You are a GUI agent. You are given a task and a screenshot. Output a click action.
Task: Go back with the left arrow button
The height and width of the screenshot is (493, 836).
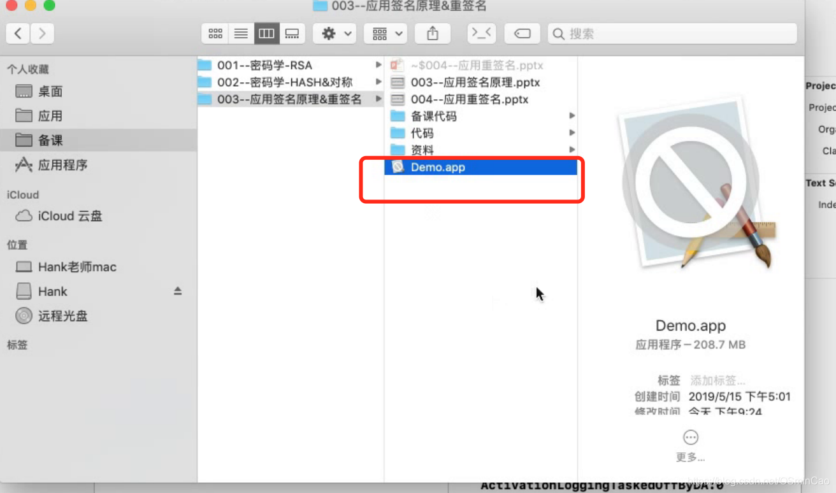coord(18,34)
